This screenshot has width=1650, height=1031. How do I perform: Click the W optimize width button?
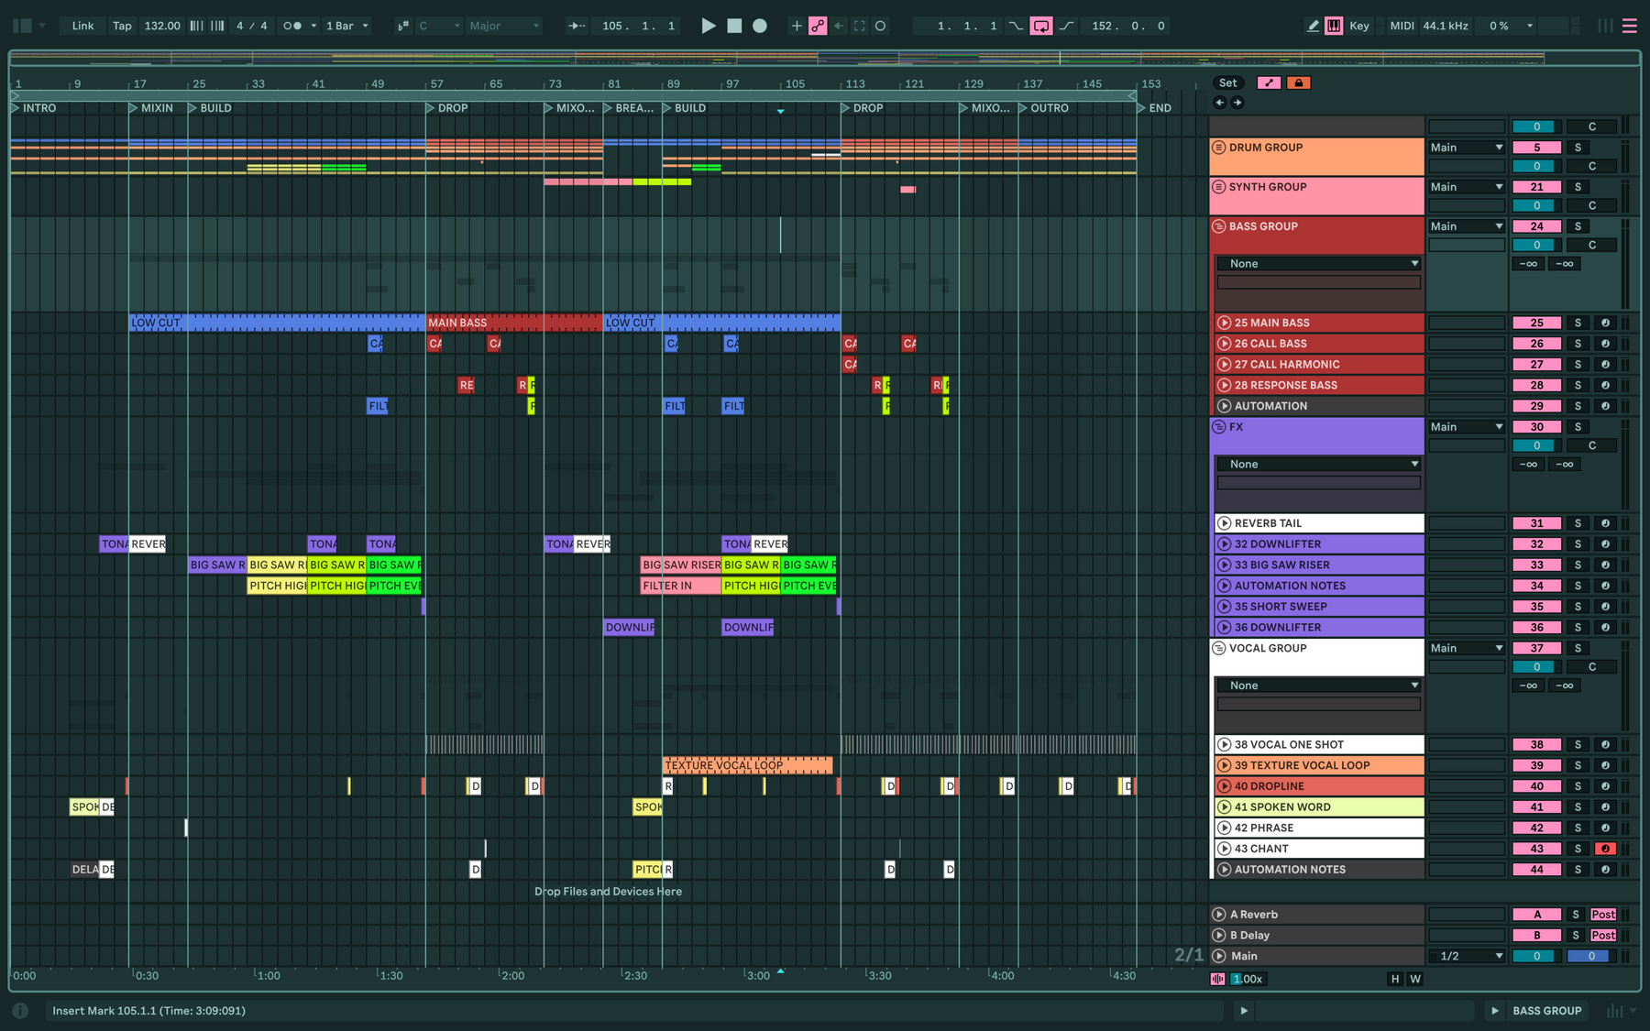click(x=1415, y=979)
